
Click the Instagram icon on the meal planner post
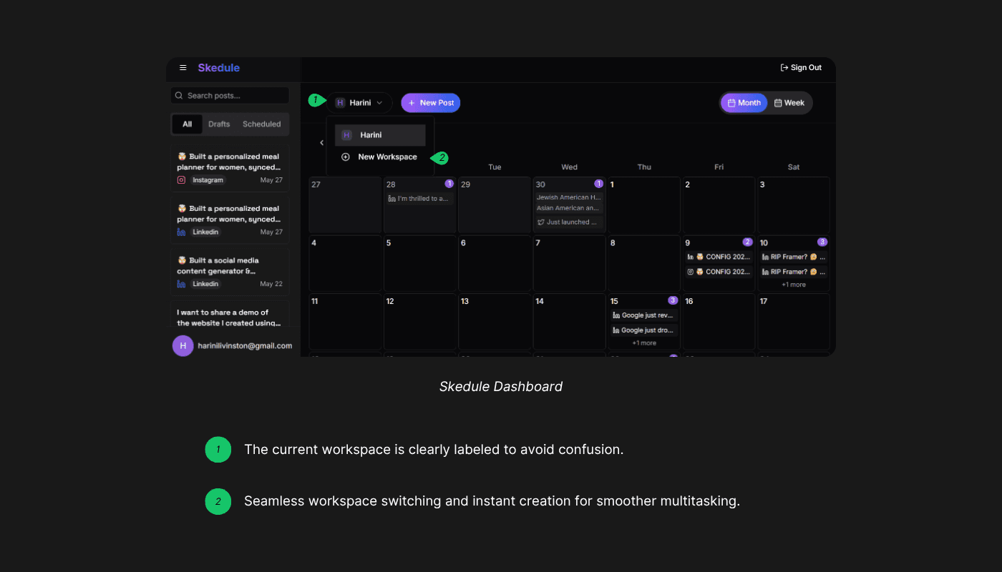181,179
